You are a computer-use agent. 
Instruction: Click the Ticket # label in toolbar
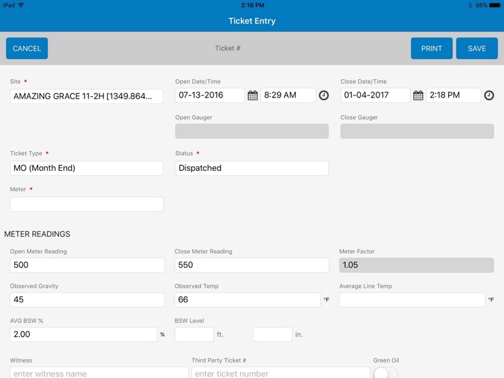point(228,48)
